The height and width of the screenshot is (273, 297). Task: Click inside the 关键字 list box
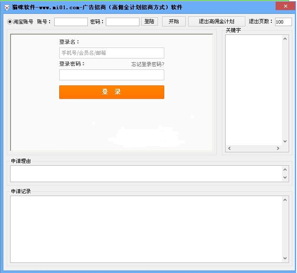254,90
